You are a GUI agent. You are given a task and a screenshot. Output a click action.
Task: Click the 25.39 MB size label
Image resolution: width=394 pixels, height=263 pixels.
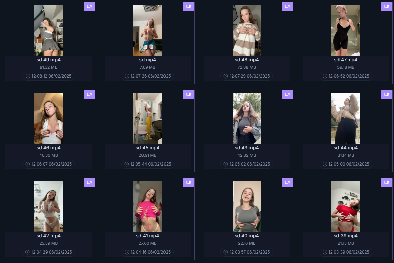[x=48, y=243]
